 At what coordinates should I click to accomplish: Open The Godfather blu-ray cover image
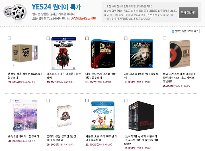click(103, 54)
